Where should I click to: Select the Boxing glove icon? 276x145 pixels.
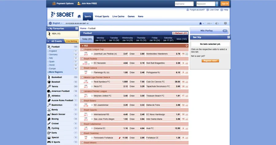pos(49,119)
